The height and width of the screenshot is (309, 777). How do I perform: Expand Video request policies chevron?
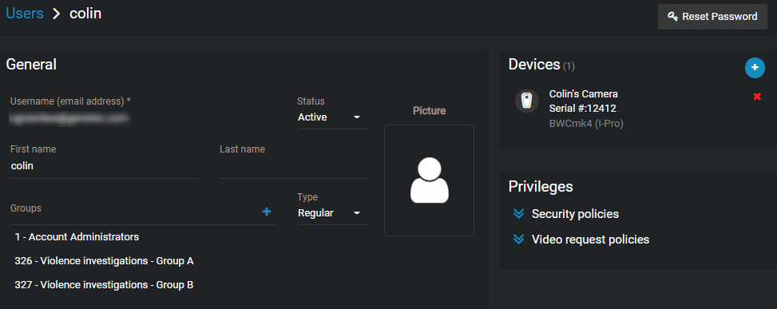pos(519,240)
